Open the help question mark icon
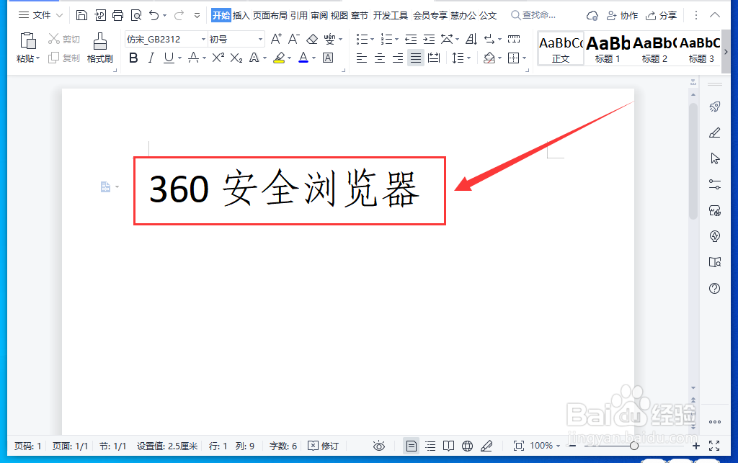The image size is (738, 463). (x=714, y=288)
